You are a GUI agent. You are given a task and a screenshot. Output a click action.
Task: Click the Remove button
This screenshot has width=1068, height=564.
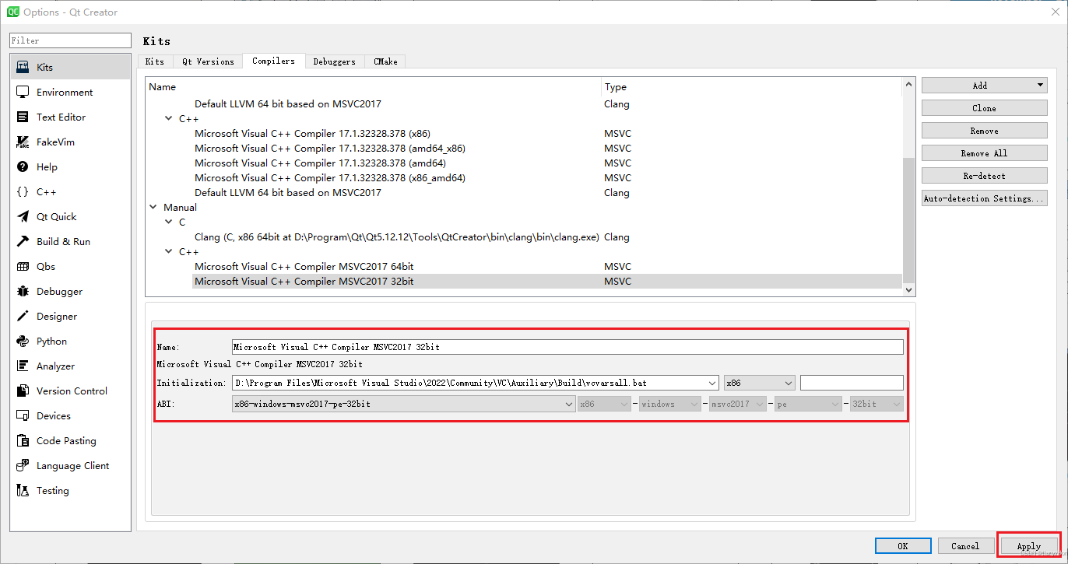[984, 131]
